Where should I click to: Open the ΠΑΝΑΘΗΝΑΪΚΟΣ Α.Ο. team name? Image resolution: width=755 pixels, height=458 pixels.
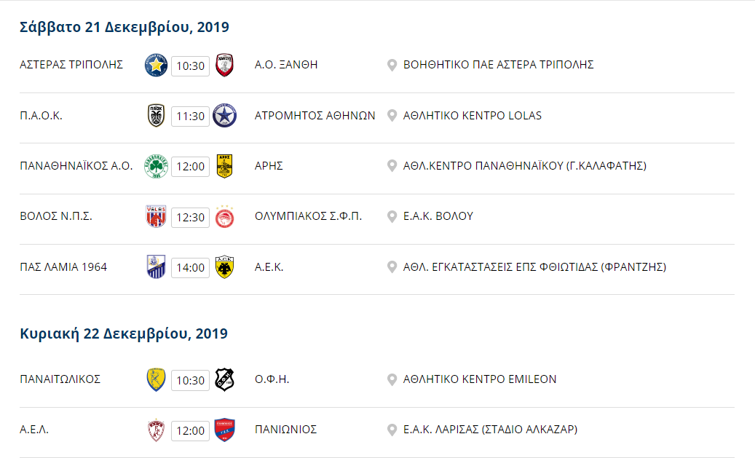(76, 166)
